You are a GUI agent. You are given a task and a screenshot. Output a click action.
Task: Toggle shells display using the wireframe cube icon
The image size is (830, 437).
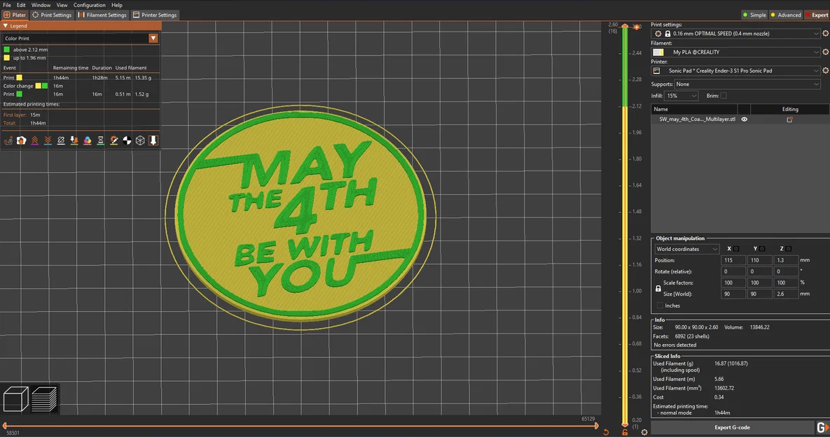pyautogui.click(x=139, y=140)
